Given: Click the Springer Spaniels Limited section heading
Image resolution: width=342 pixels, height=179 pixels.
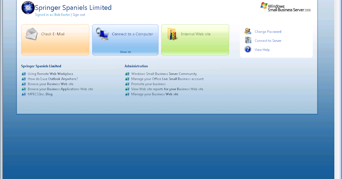Looking at the screenshot, I should coord(41,66).
